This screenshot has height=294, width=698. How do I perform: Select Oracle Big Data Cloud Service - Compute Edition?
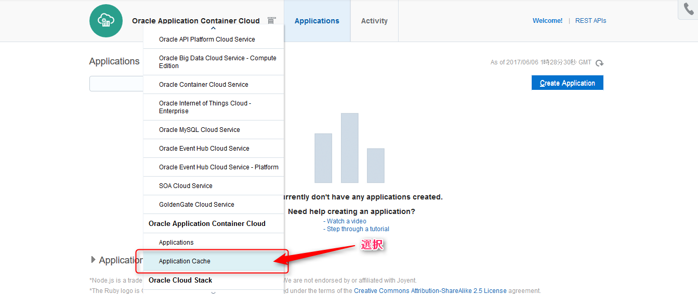[214, 62]
